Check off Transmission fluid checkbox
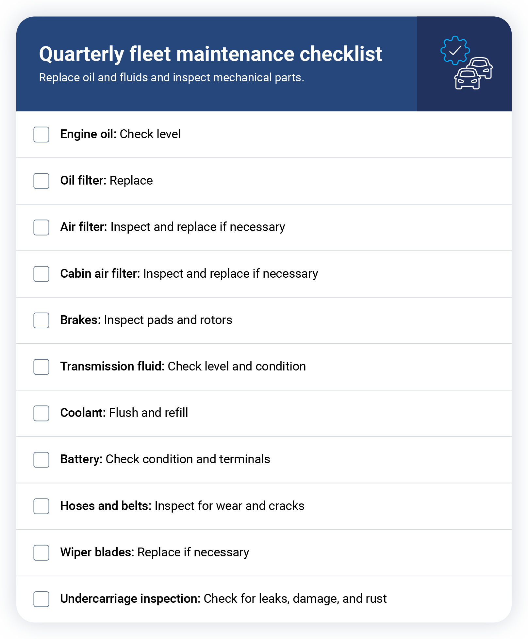Image resolution: width=528 pixels, height=639 pixels. pos(41,367)
